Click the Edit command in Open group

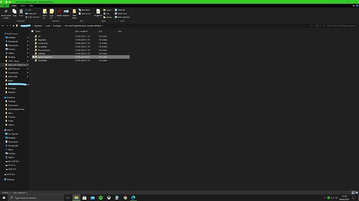pyautogui.click(x=107, y=13)
